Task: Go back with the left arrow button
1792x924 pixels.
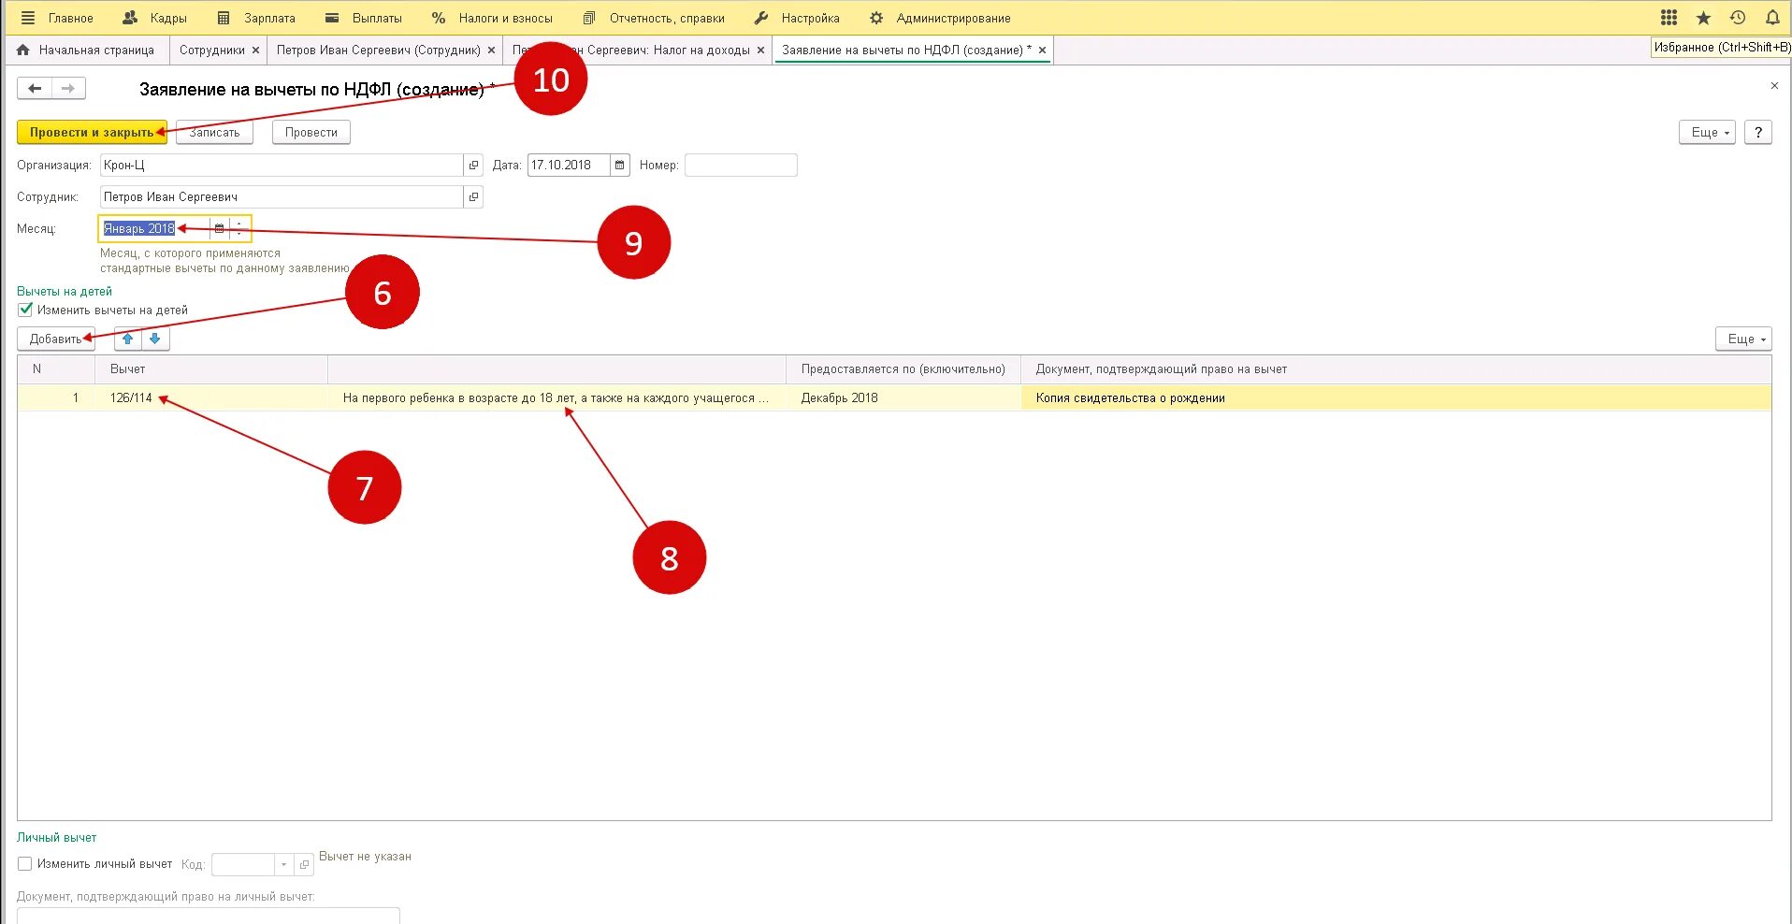Action: [x=35, y=89]
